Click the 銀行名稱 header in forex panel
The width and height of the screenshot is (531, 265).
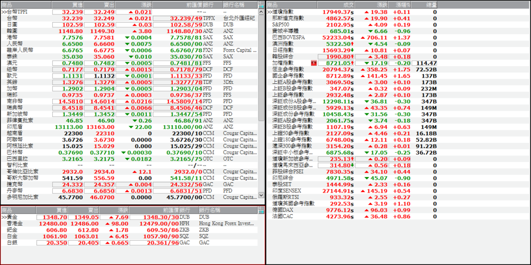tap(240, 5)
